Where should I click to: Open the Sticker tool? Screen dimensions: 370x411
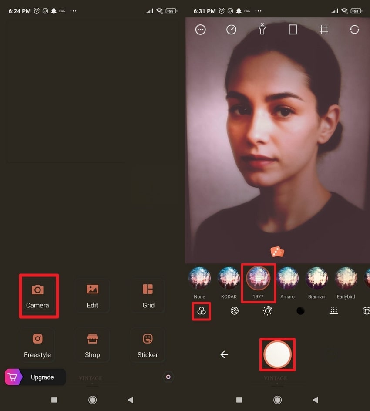point(148,345)
